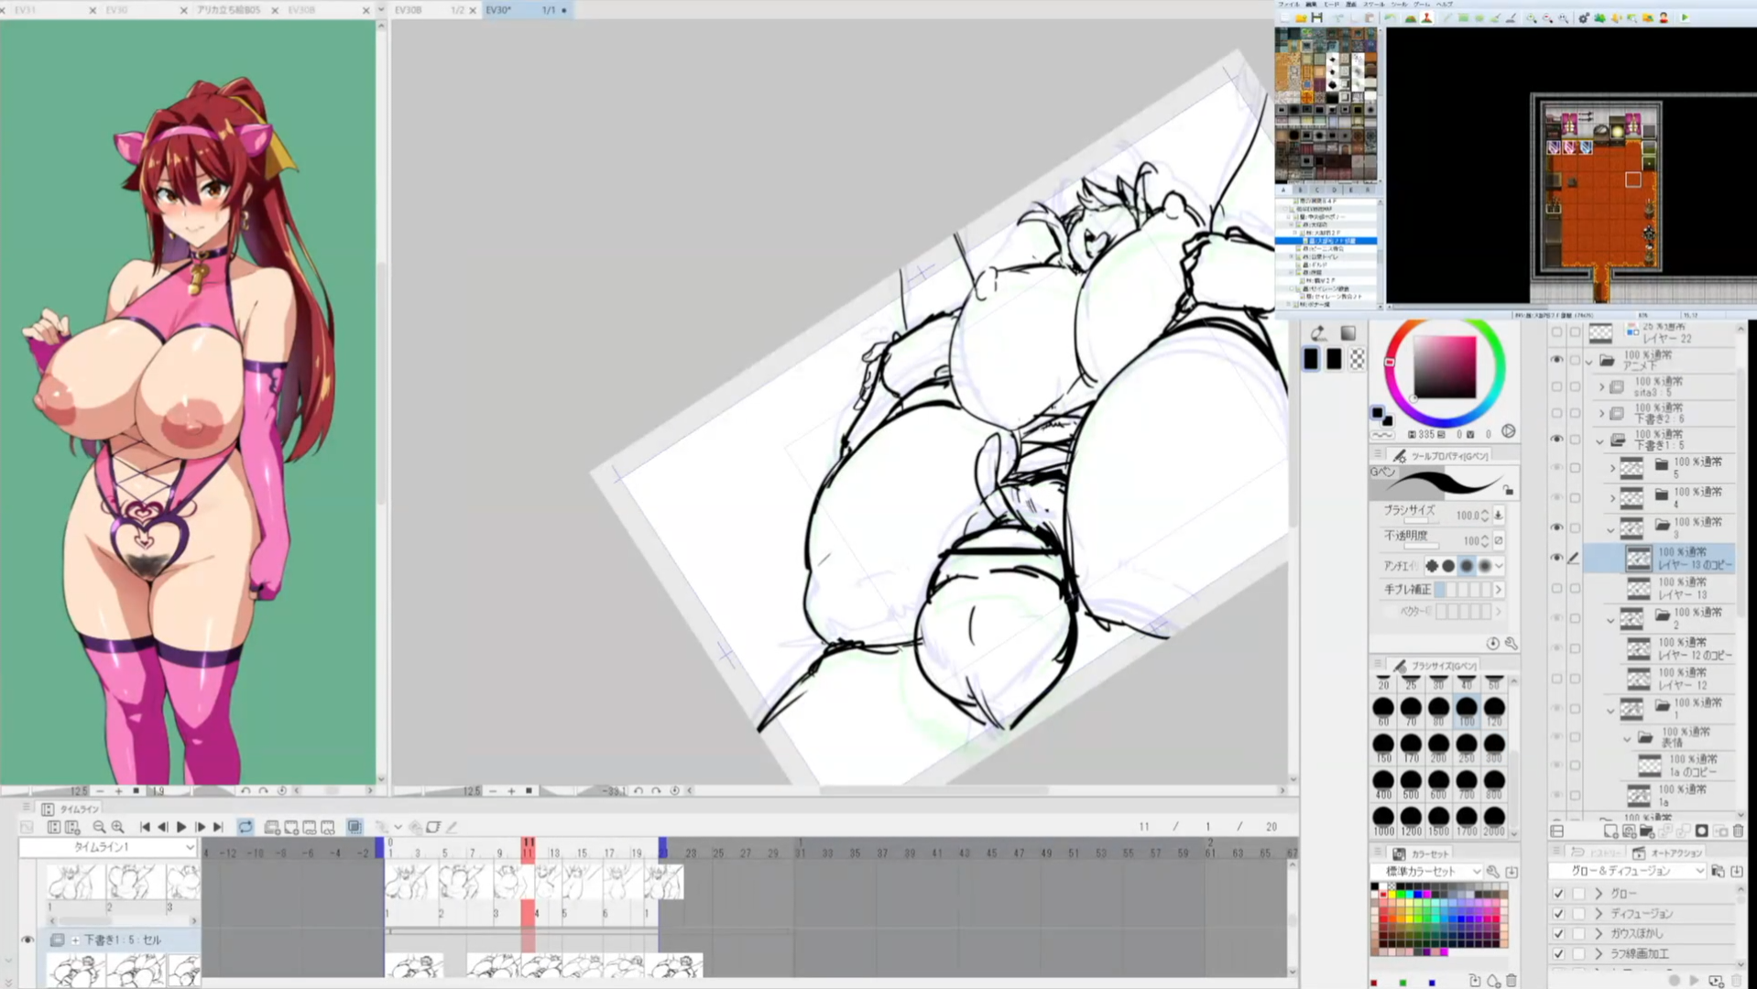
Task: Toggle loop playback in timeline toolbar
Action: [246, 827]
